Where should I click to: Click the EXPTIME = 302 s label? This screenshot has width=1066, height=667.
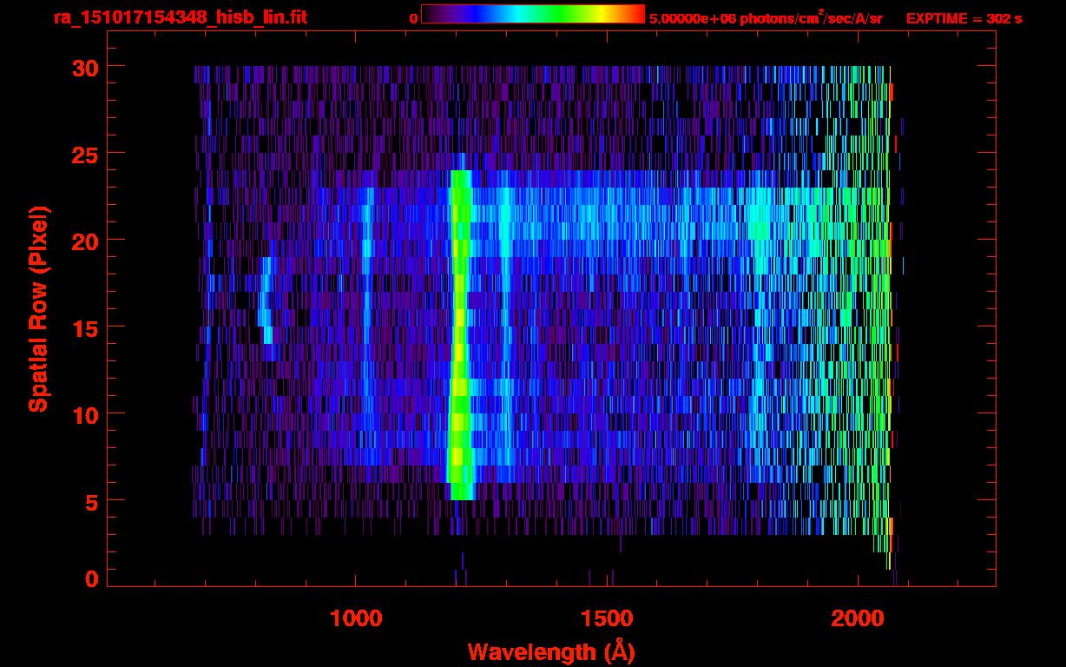click(x=964, y=18)
